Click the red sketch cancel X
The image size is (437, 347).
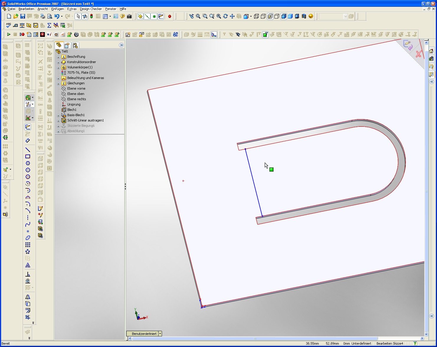point(418,54)
